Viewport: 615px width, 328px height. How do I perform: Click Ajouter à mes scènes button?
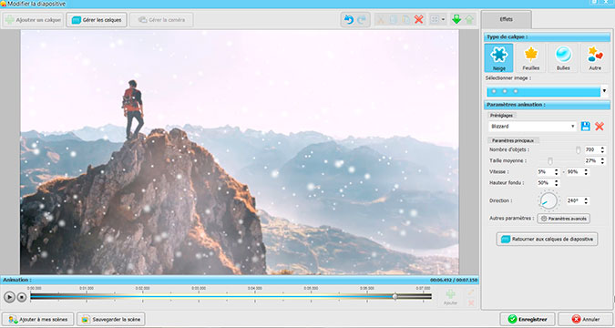[x=37, y=319]
